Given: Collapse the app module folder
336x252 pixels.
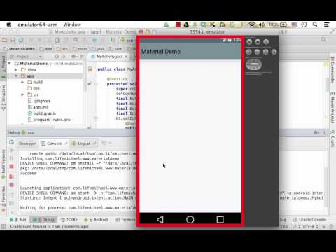Looking at the screenshot, I should tap(16, 76).
